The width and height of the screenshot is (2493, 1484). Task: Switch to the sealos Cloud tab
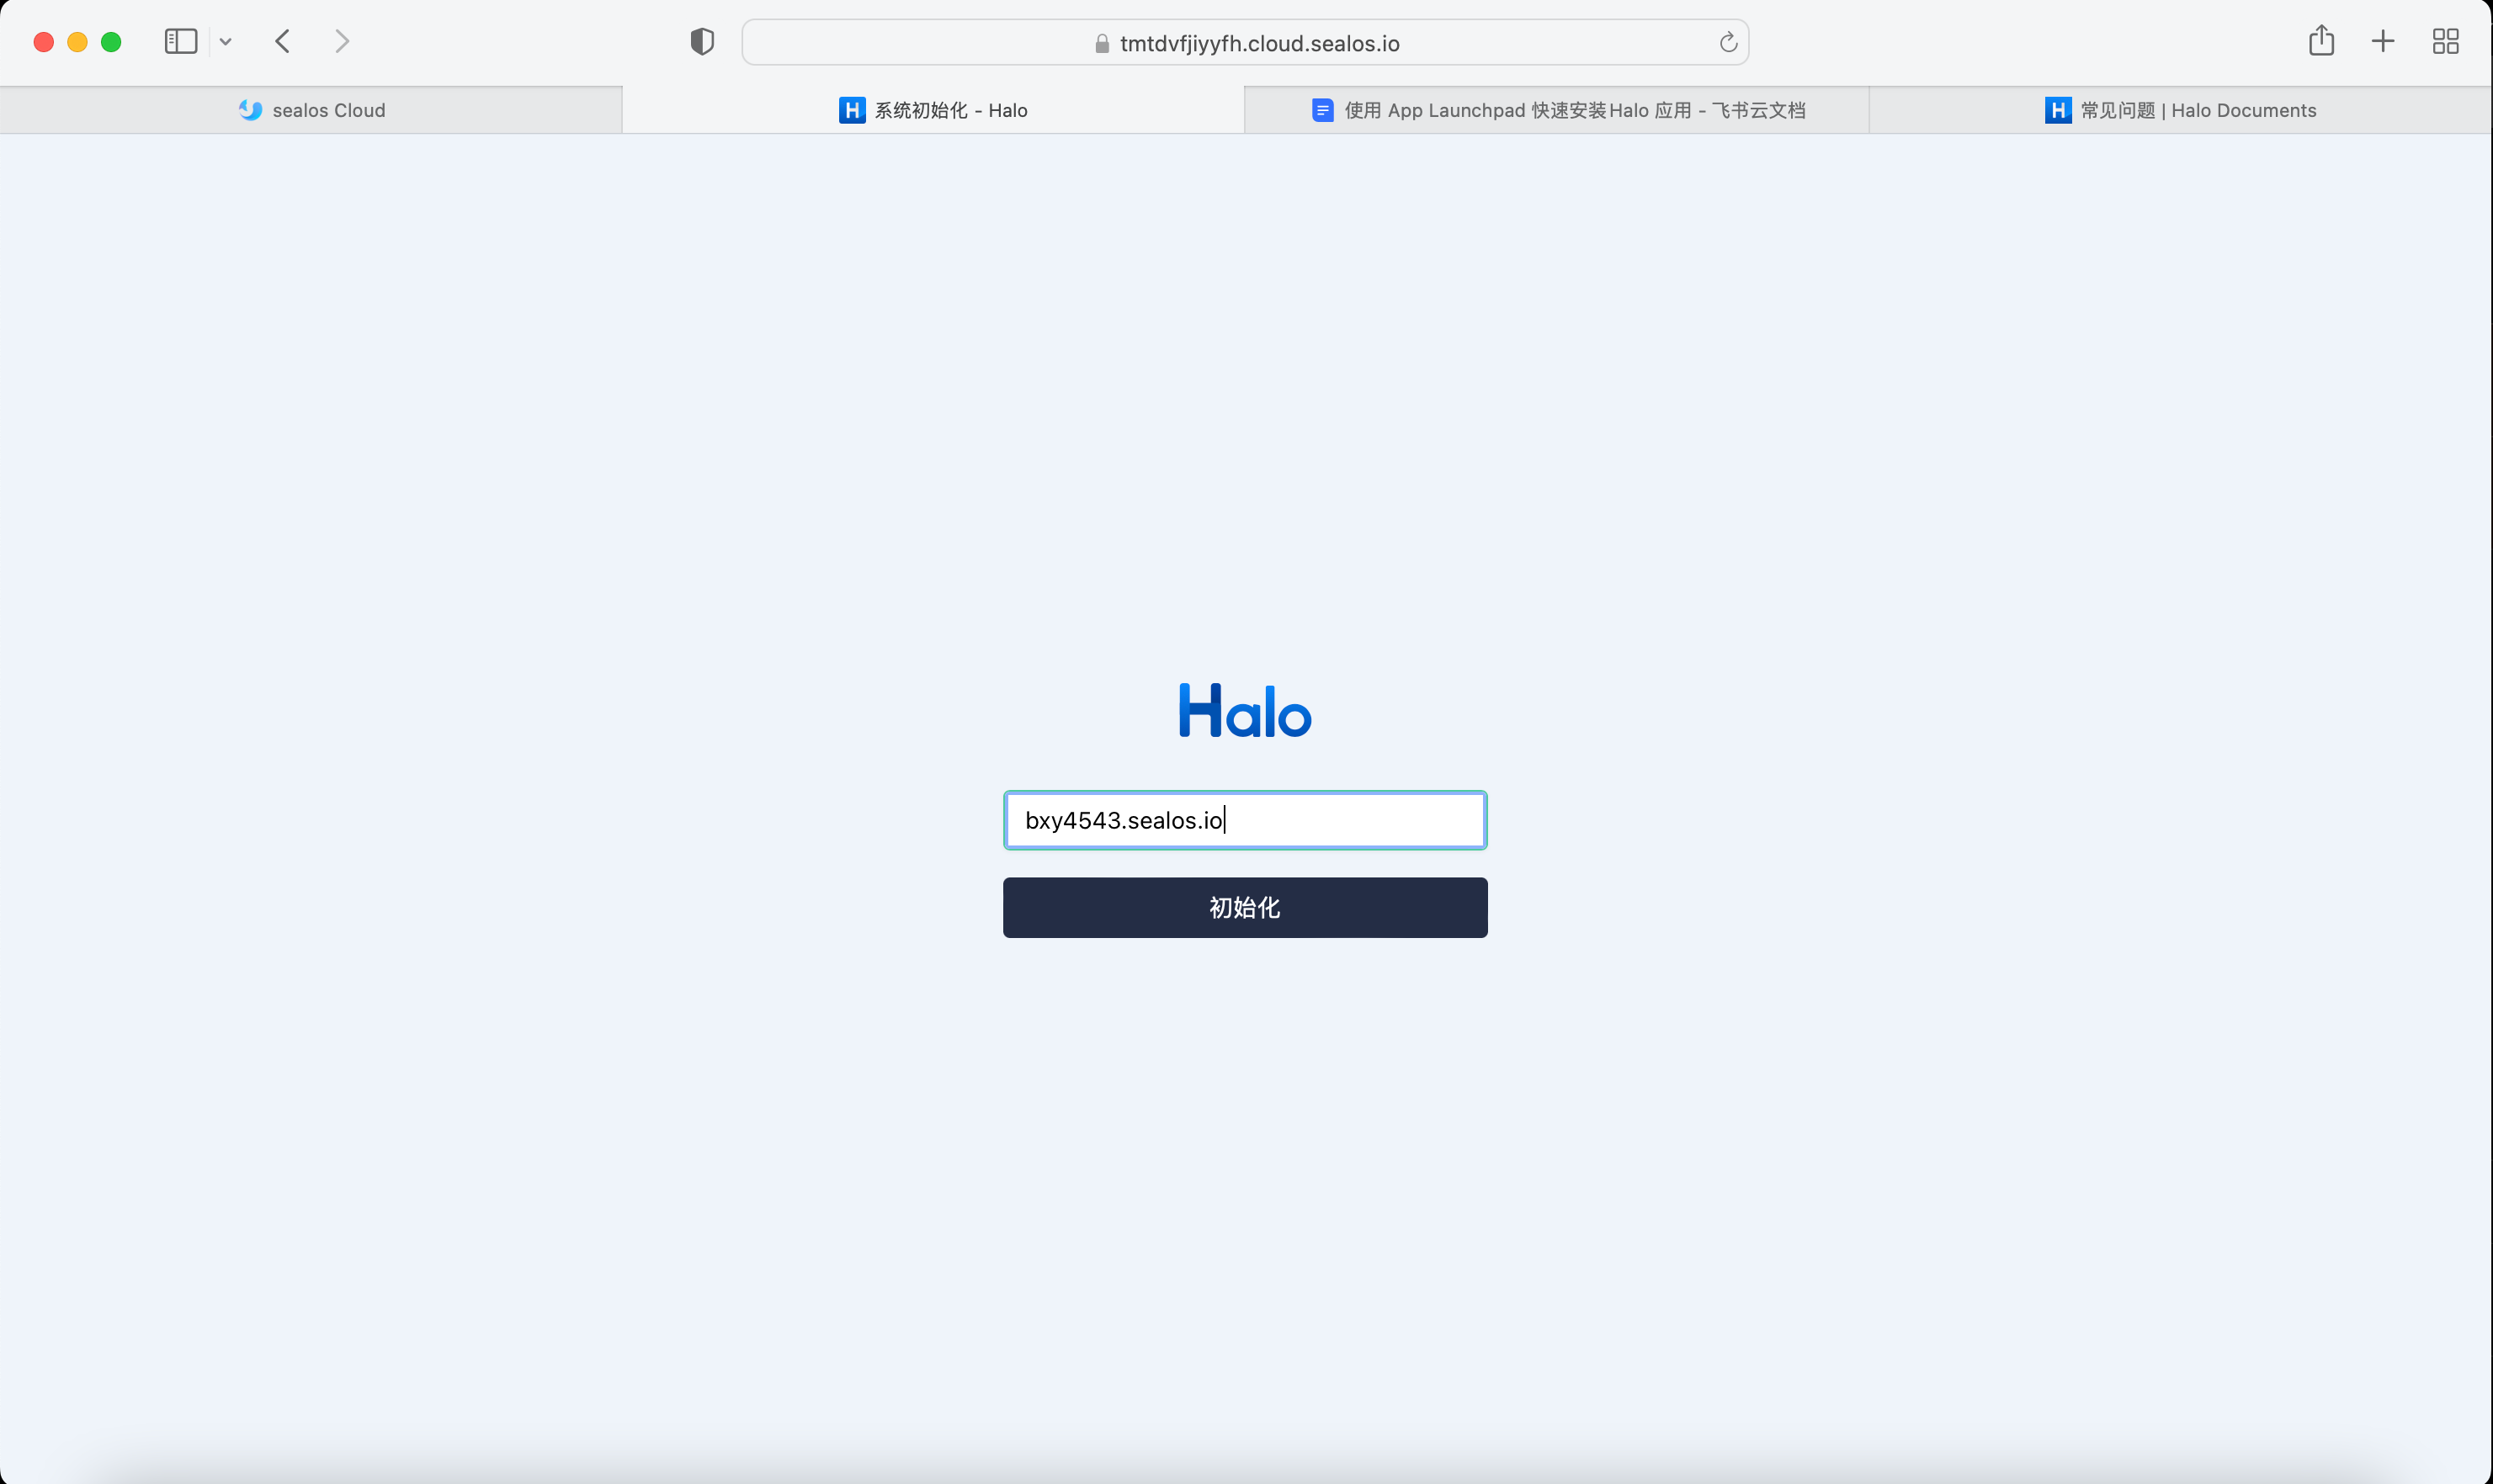click(311, 110)
